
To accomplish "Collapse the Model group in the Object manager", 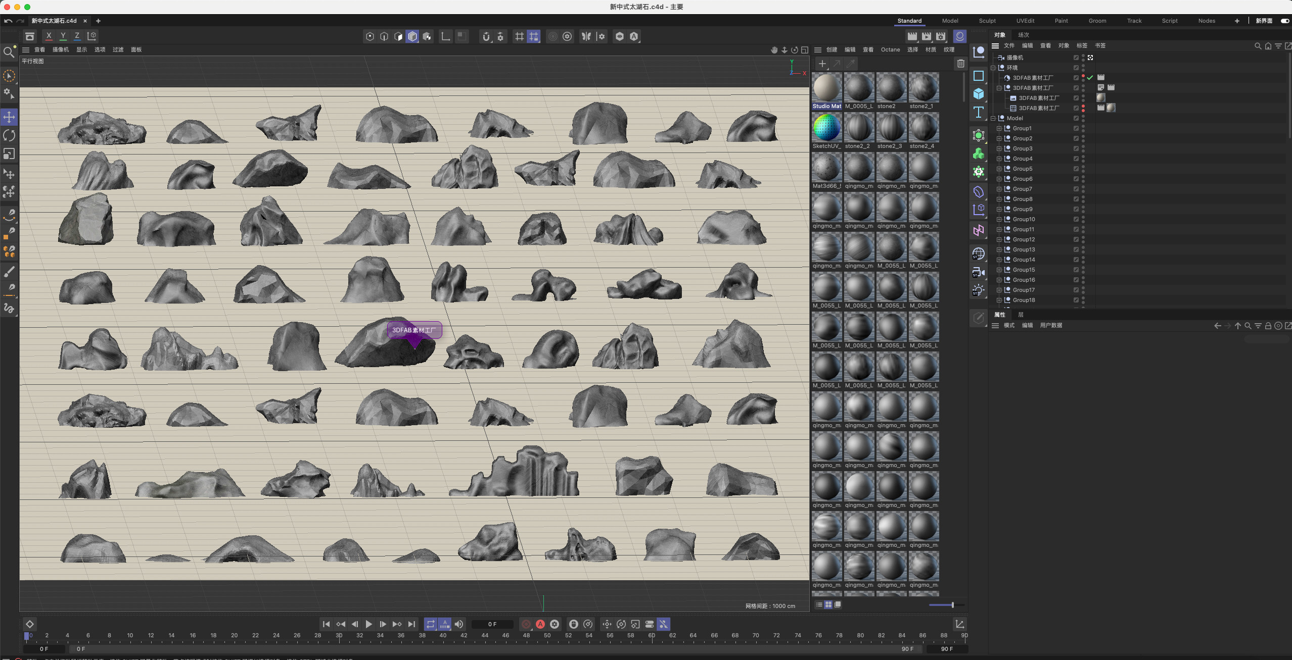I will pos(993,118).
